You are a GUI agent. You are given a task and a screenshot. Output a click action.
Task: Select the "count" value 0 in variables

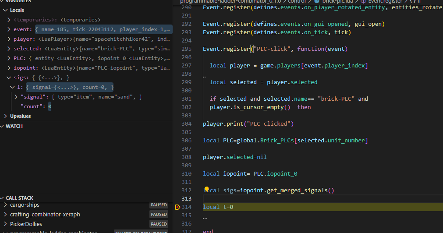pyautogui.click(x=50, y=106)
